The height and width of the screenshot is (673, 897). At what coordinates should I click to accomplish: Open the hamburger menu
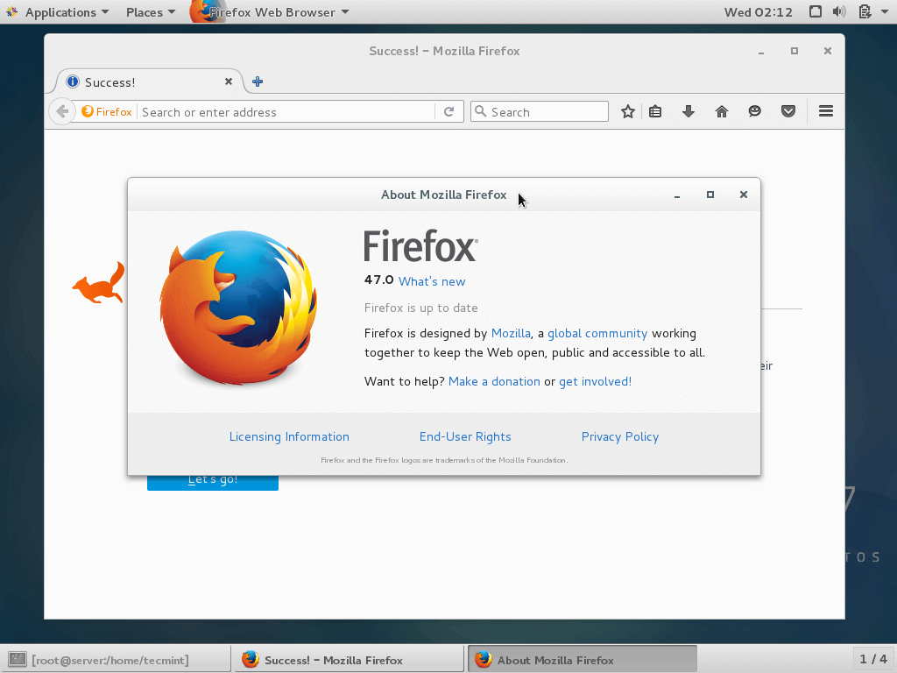tap(825, 111)
